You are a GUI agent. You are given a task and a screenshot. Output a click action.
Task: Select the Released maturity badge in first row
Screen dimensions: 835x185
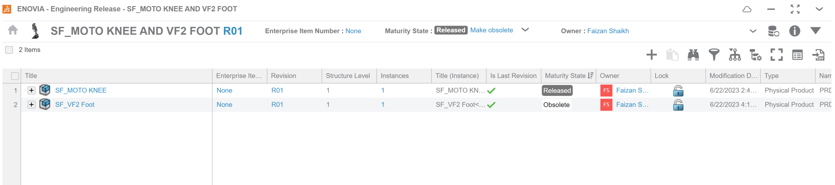click(557, 90)
